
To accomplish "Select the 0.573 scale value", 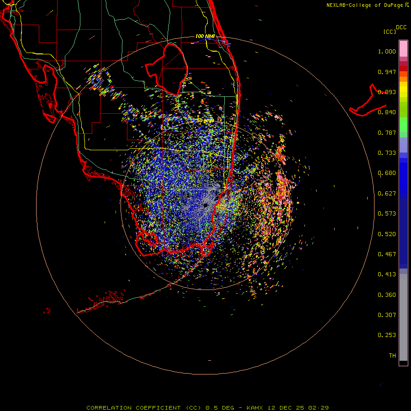I will coord(387,214).
